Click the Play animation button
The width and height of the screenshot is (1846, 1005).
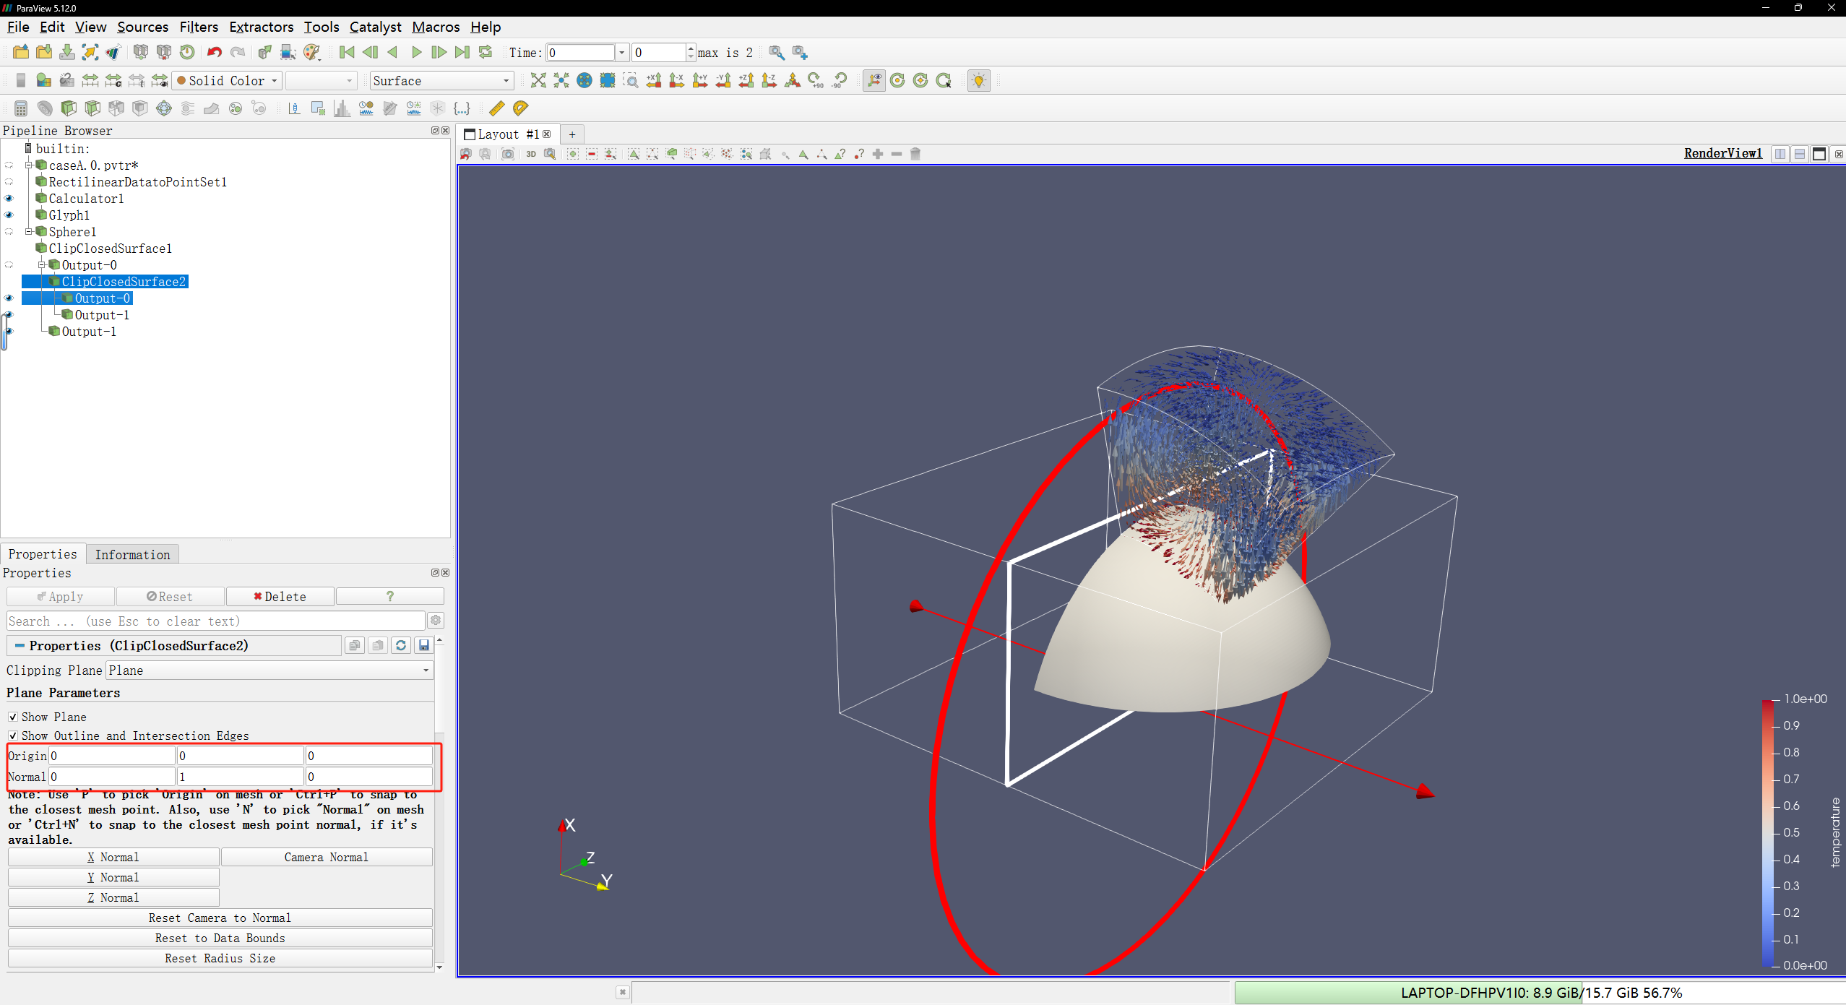pyautogui.click(x=416, y=52)
